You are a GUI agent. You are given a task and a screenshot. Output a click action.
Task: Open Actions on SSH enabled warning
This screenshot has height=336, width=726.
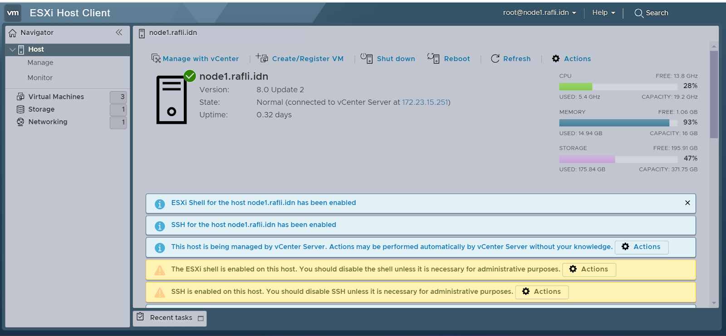542,292
